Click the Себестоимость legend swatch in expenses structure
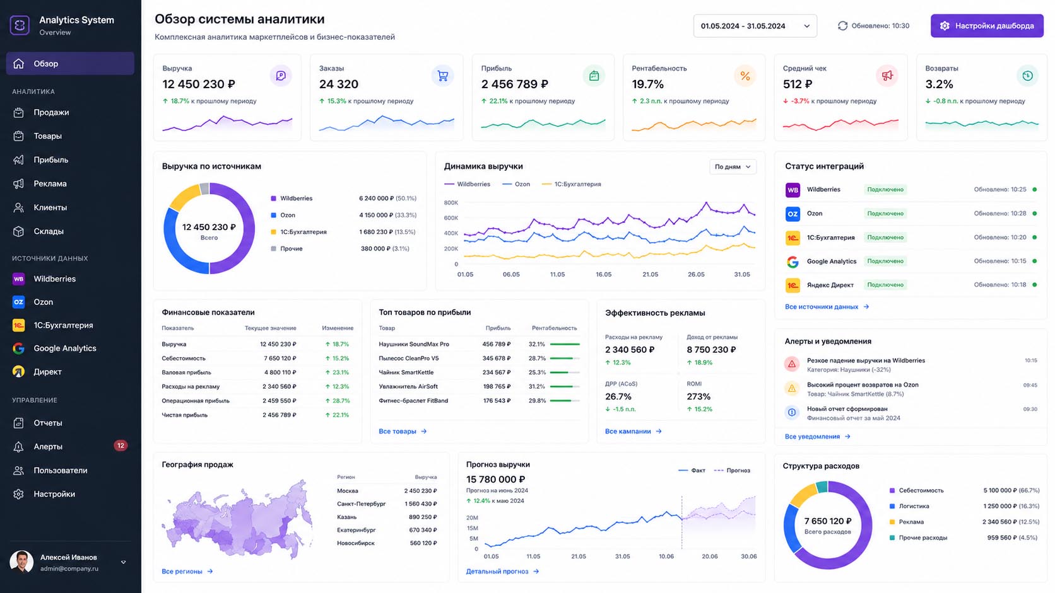Screen dimensions: 1055x593 (x=892, y=490)
